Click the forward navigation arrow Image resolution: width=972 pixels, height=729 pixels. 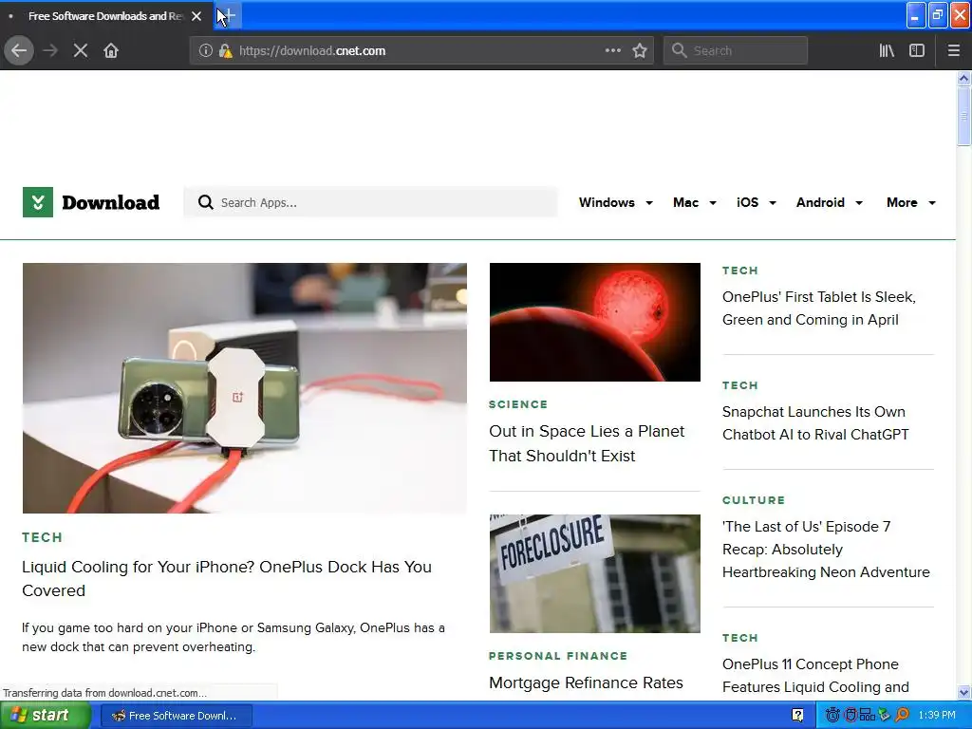click(50, 51)
